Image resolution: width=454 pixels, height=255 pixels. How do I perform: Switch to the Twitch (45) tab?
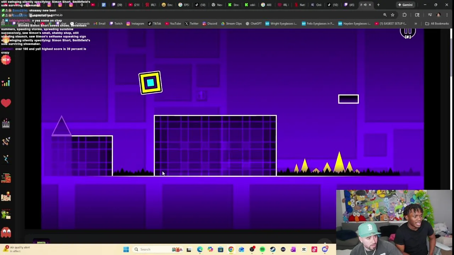[349, 5]
